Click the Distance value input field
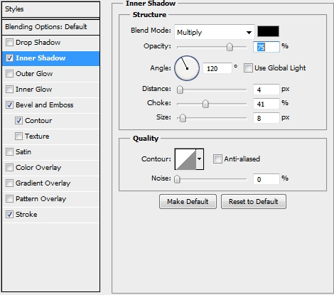 click(x=266, y=90)
